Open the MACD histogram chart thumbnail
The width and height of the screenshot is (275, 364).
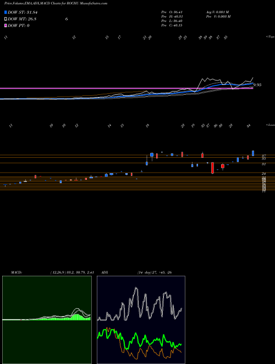[x=47, y=320]
